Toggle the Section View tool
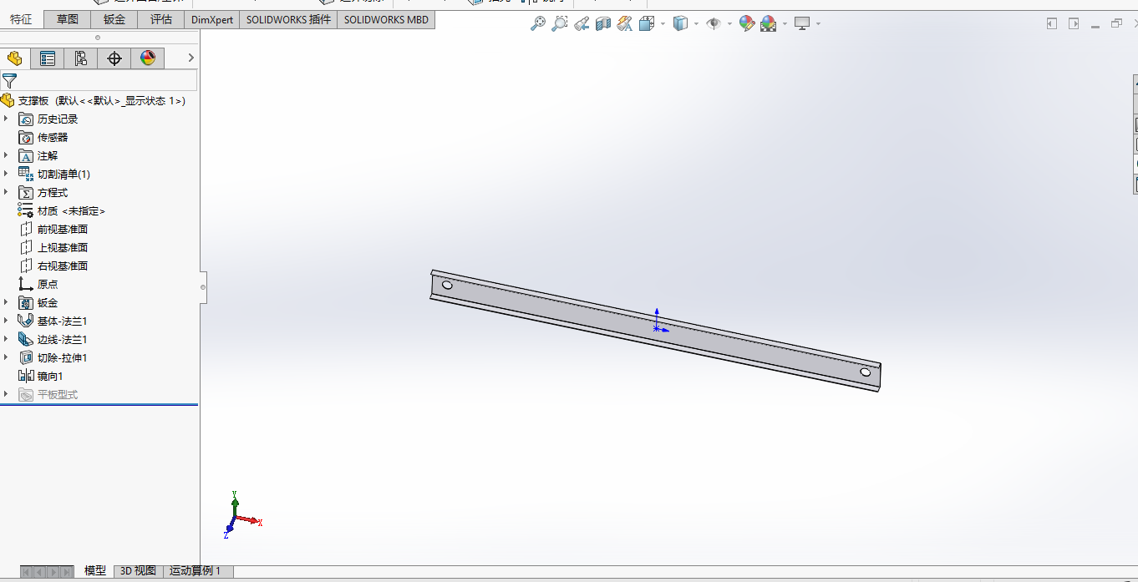This screenshot has width=1138, height=582. tap(603, 23)
